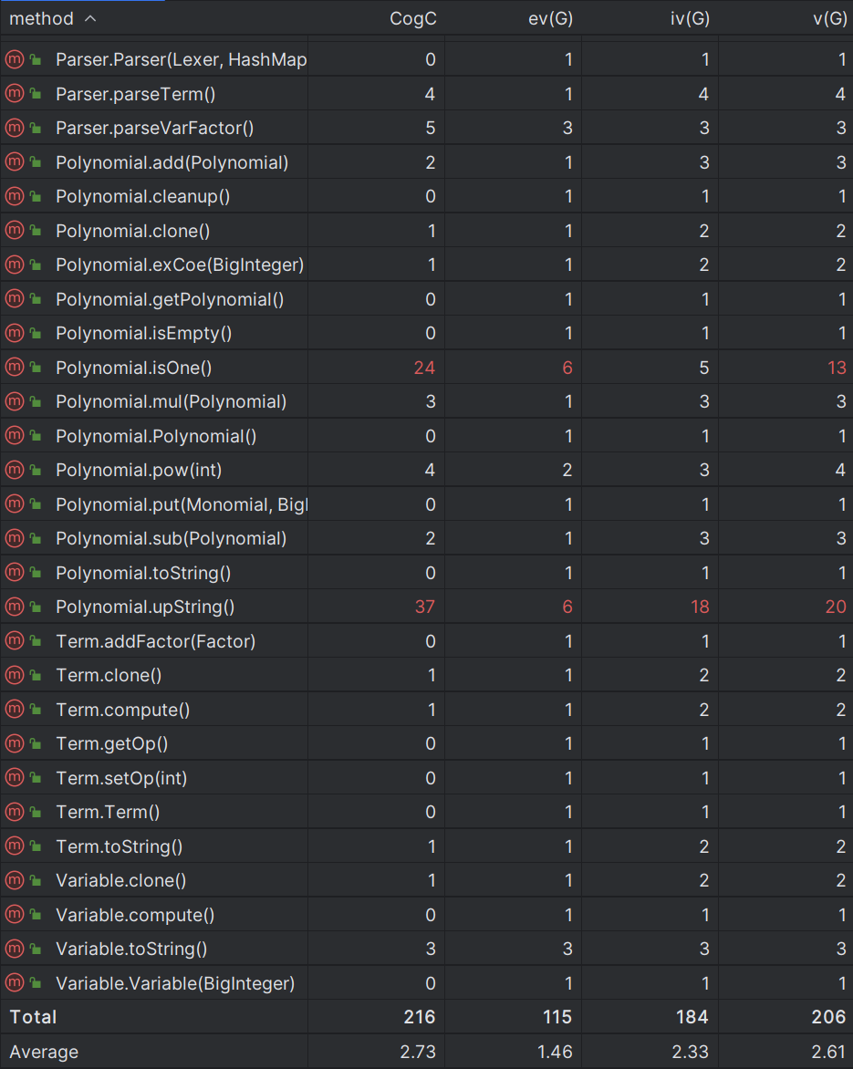Click v(G) value 4 for Polynomial.pow(int)

[841, 470]
